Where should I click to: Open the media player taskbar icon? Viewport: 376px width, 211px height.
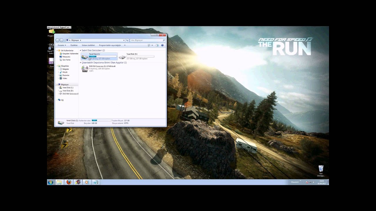(87, 182)
